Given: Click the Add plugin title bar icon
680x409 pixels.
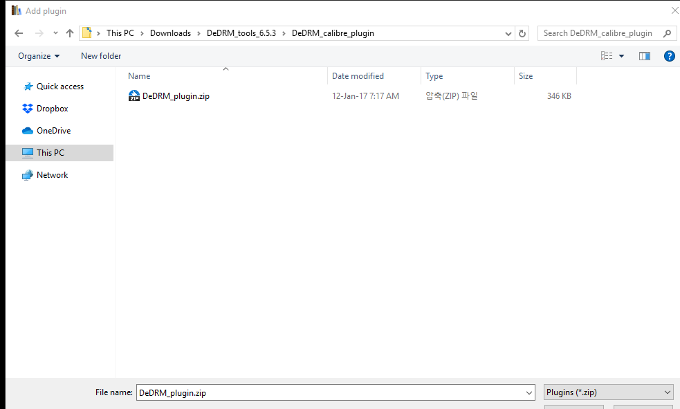Looking at the screenshot, I should tap(17, 10).
